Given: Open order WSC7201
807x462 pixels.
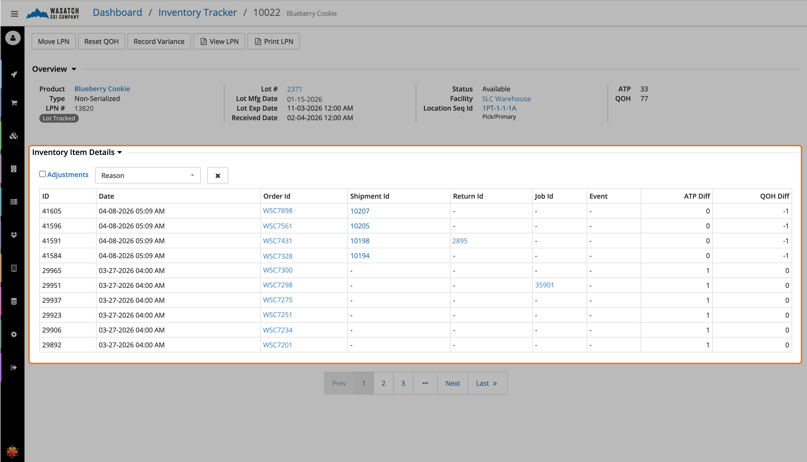Looking at the screenshot, I should click(x=277, y=345).
